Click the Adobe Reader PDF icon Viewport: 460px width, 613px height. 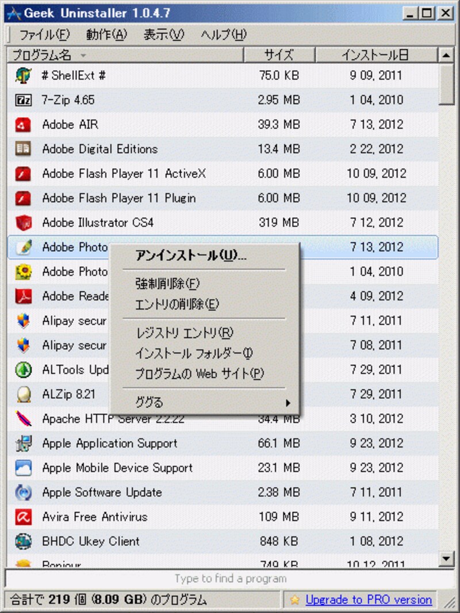click(x=23, y=296)
